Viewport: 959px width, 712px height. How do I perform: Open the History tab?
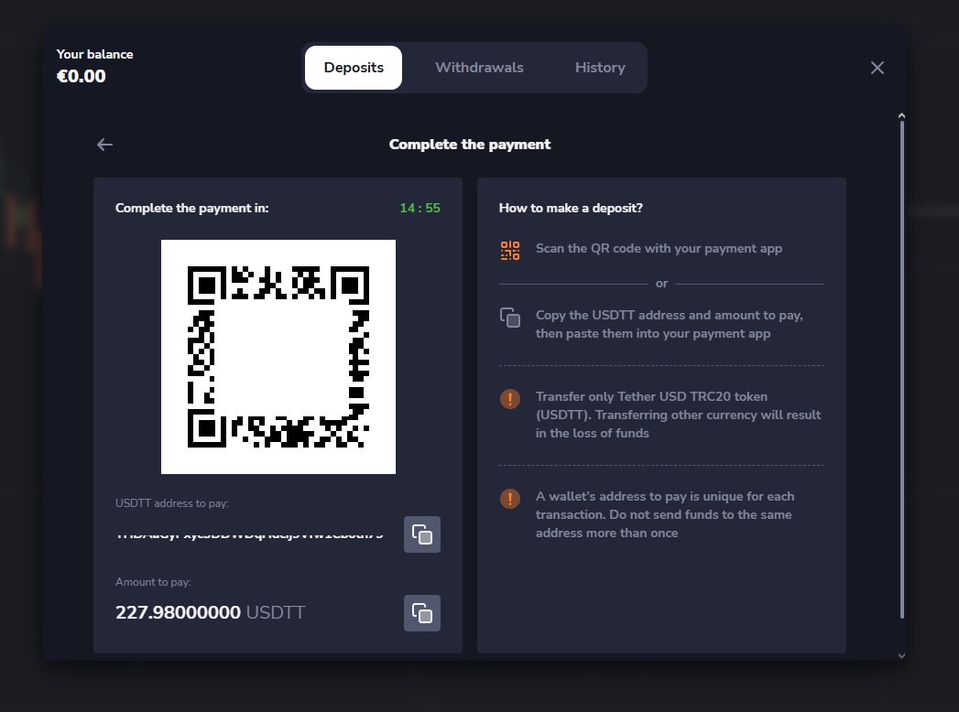pyautogui.click(x=600, y=68)
